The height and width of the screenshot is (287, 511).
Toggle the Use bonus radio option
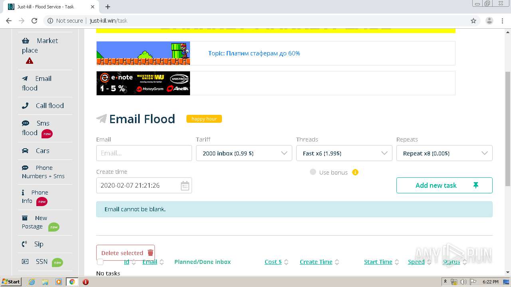[313, 172]
